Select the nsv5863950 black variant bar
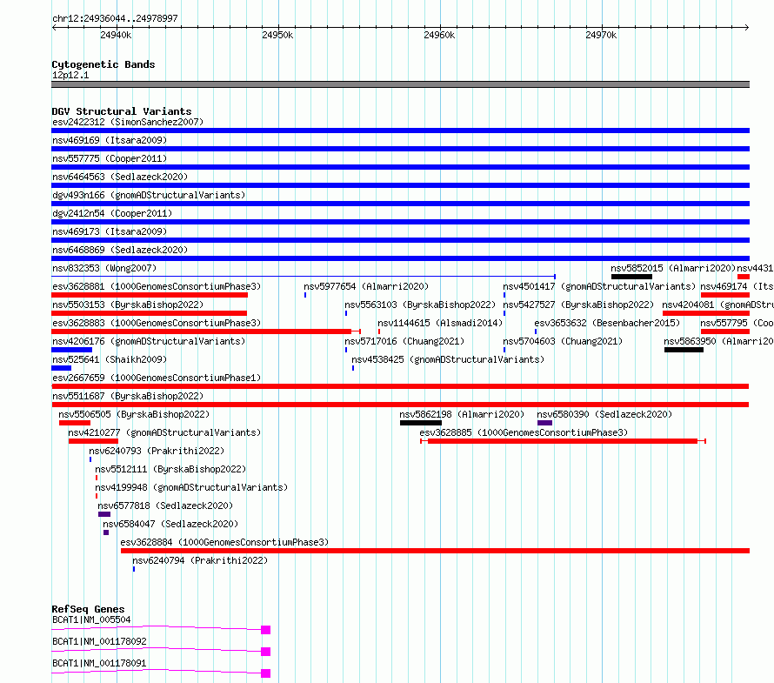The height and width of the screenshot is (683, 774). tap(684, 350)
